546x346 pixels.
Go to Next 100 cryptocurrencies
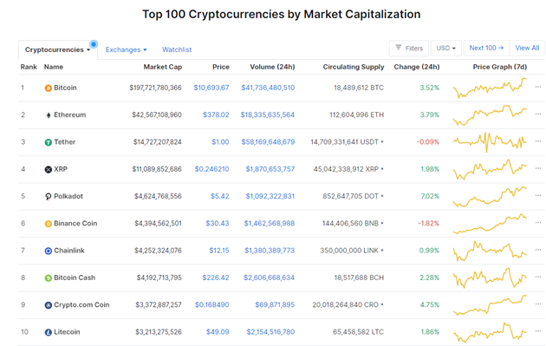tap(486, 48)
